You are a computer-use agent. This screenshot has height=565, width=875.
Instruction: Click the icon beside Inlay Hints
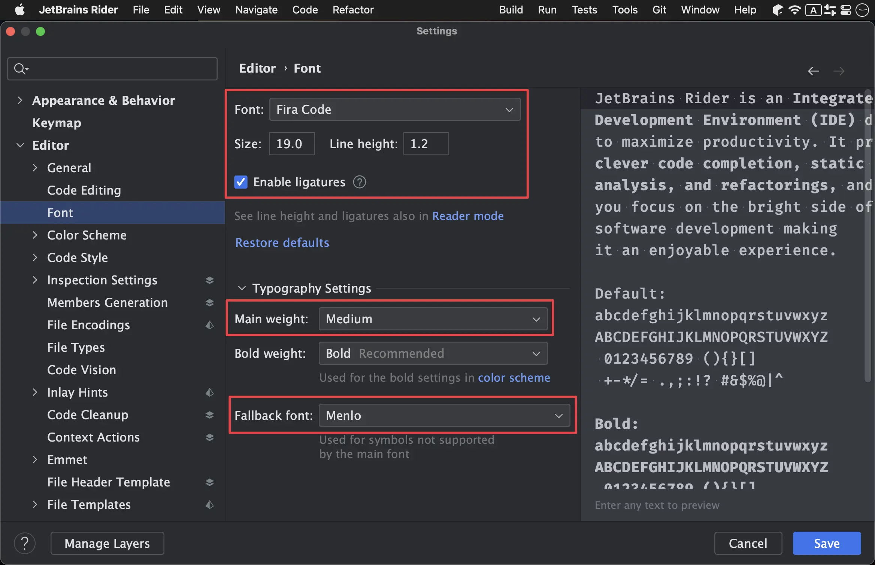tap(210, 393)
